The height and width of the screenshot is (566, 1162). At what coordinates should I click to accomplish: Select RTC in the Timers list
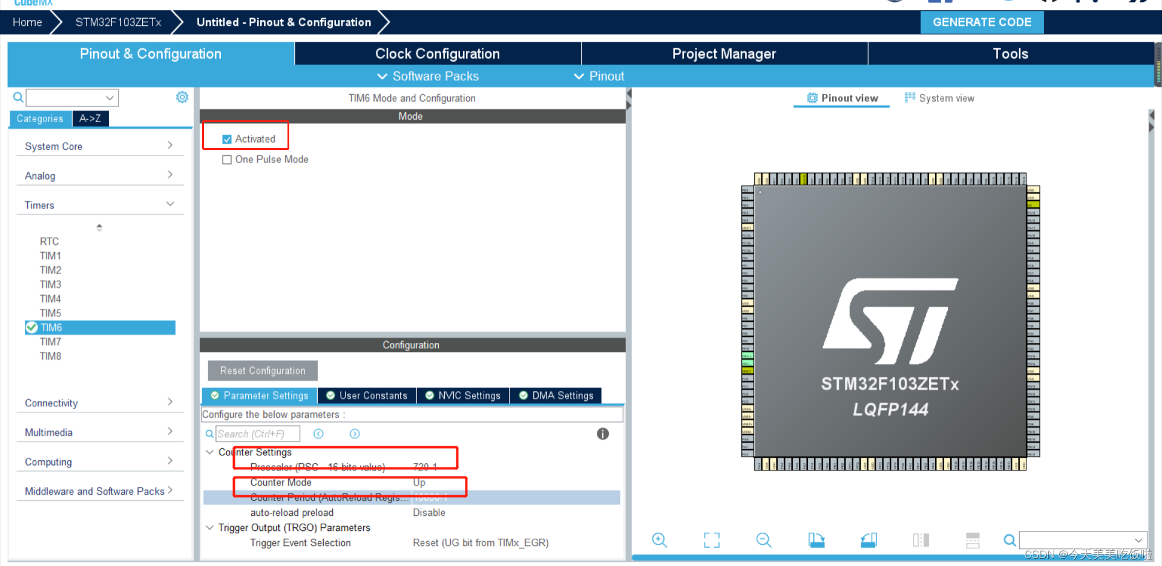pos(49,241)
